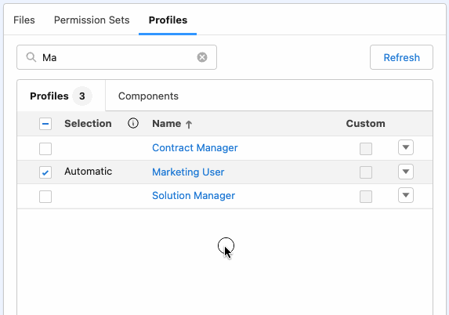Open the Profiles 3 sub-tab
Image resolution: width=449 pixels, height=315 pixels.
(x=61, y=96)
